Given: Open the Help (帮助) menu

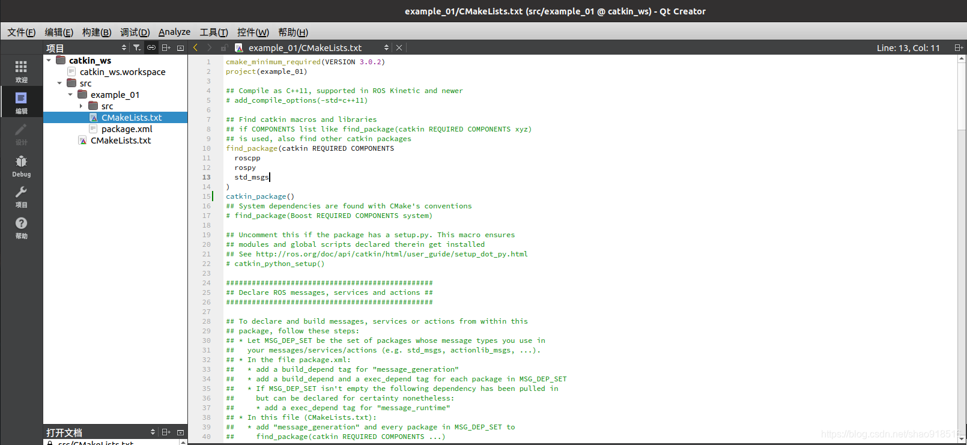Looking at the screenshot, I should click(x=293, y=32).
